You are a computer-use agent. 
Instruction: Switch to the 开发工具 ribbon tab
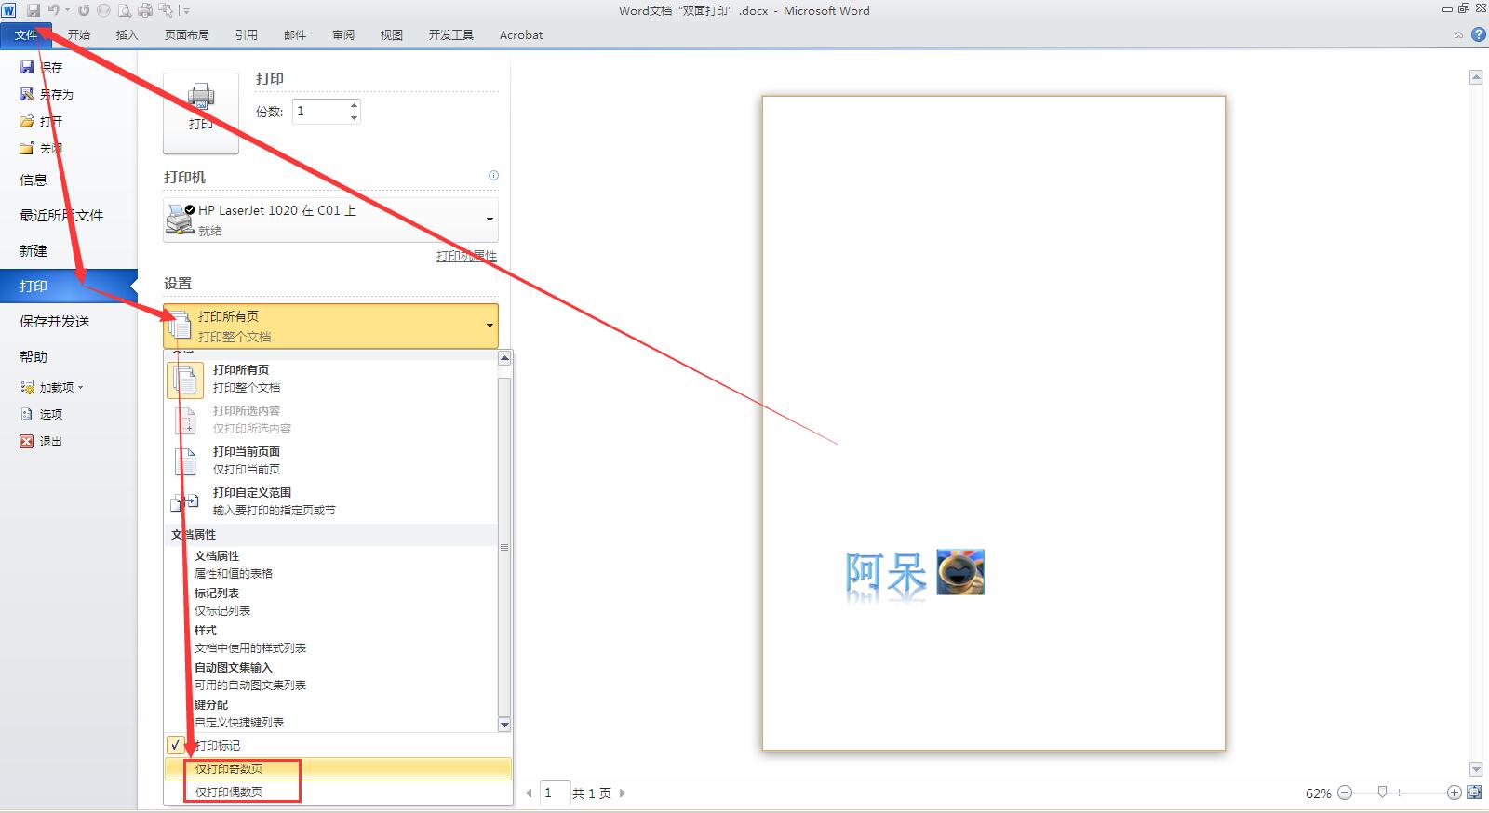(450, 35)
